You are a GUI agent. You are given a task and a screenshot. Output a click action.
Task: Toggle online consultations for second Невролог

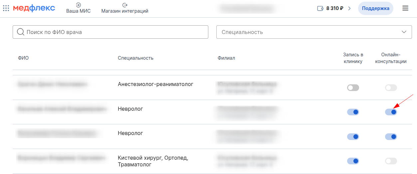(x=391, y=136)
